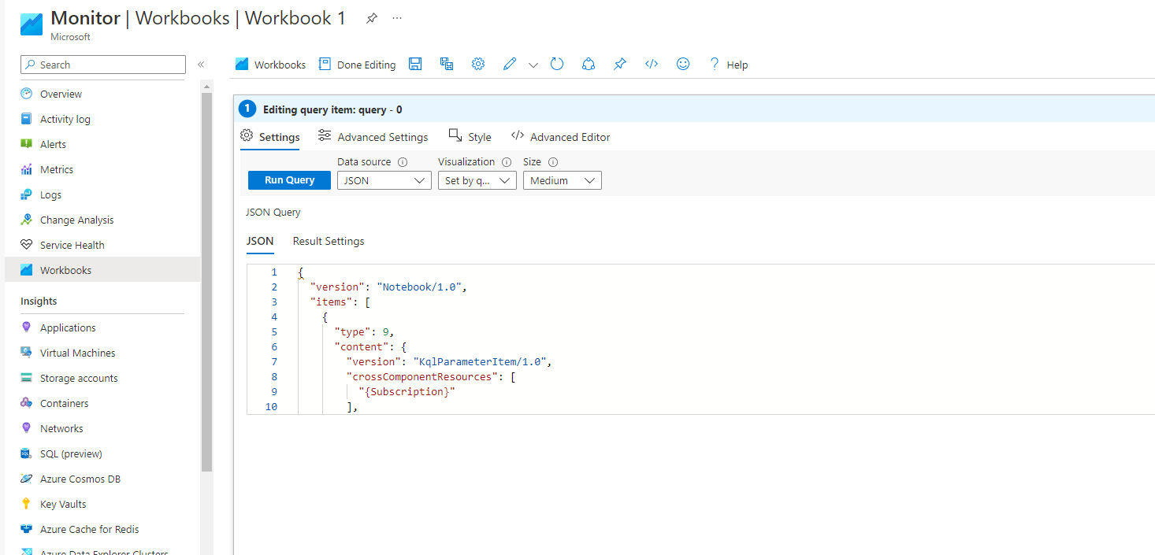Click Data source info icon
The width and height of the screenshot is (1155, 555).
pyautogui.click(x=403, y=162)
